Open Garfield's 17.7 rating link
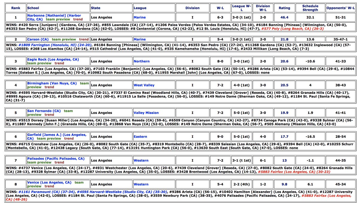359x203 pixels. click(284, 137)
